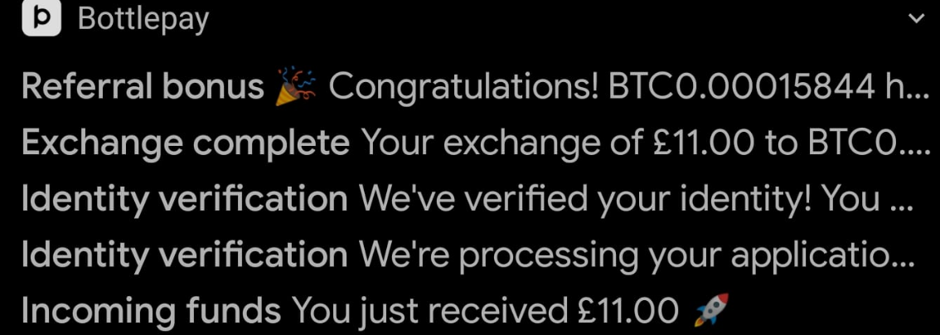
Task: Tap the Bottlepay app name label
Action: point(143,19)
